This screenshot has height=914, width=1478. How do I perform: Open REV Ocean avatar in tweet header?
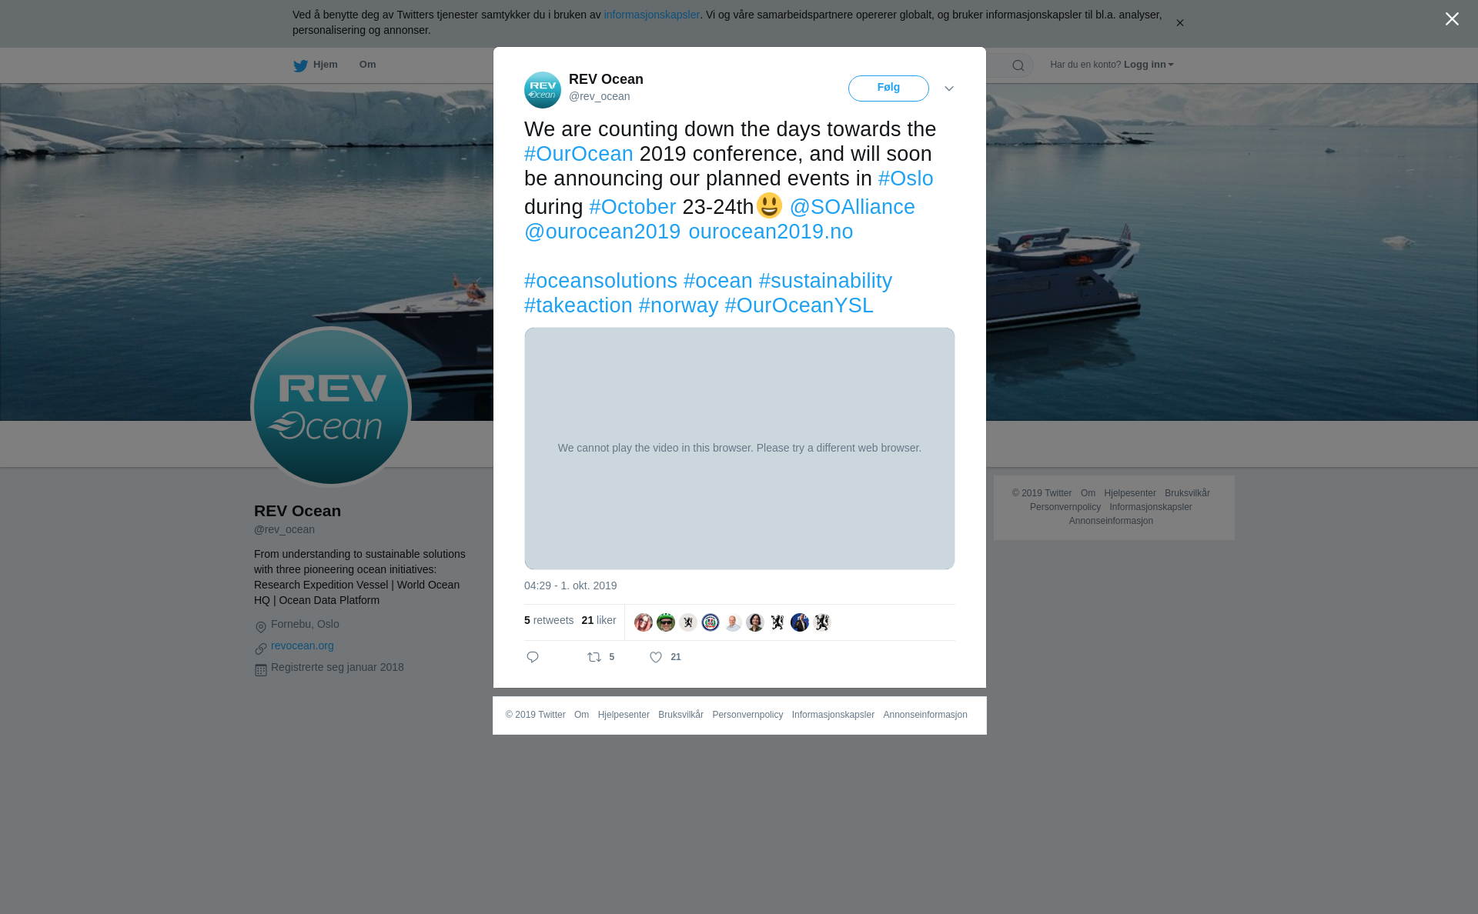pos(543,90)
